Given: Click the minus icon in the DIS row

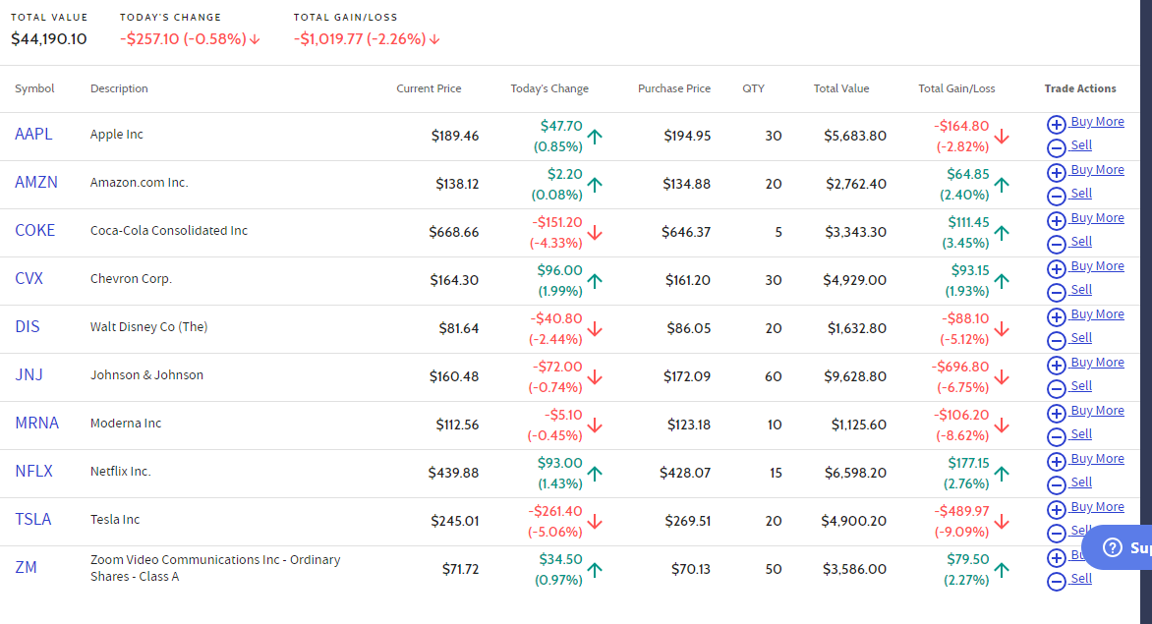Looking at the screenshot, I should [x=1056, y=341].
